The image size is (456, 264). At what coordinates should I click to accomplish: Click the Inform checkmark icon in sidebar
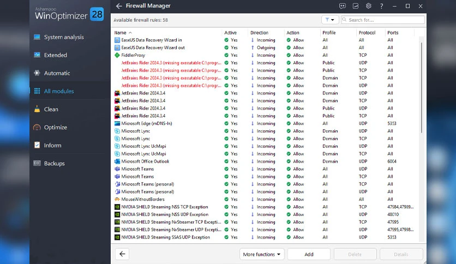[x=37, y=145]
